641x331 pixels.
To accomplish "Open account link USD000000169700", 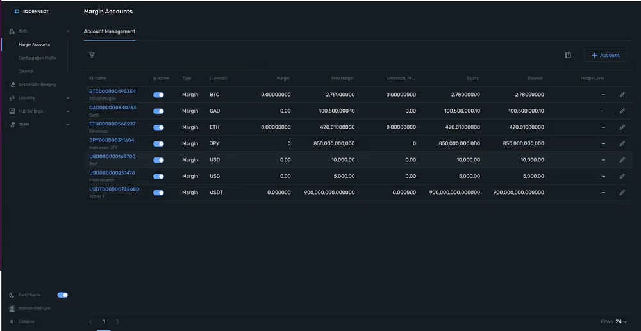I will click(112, 157).
